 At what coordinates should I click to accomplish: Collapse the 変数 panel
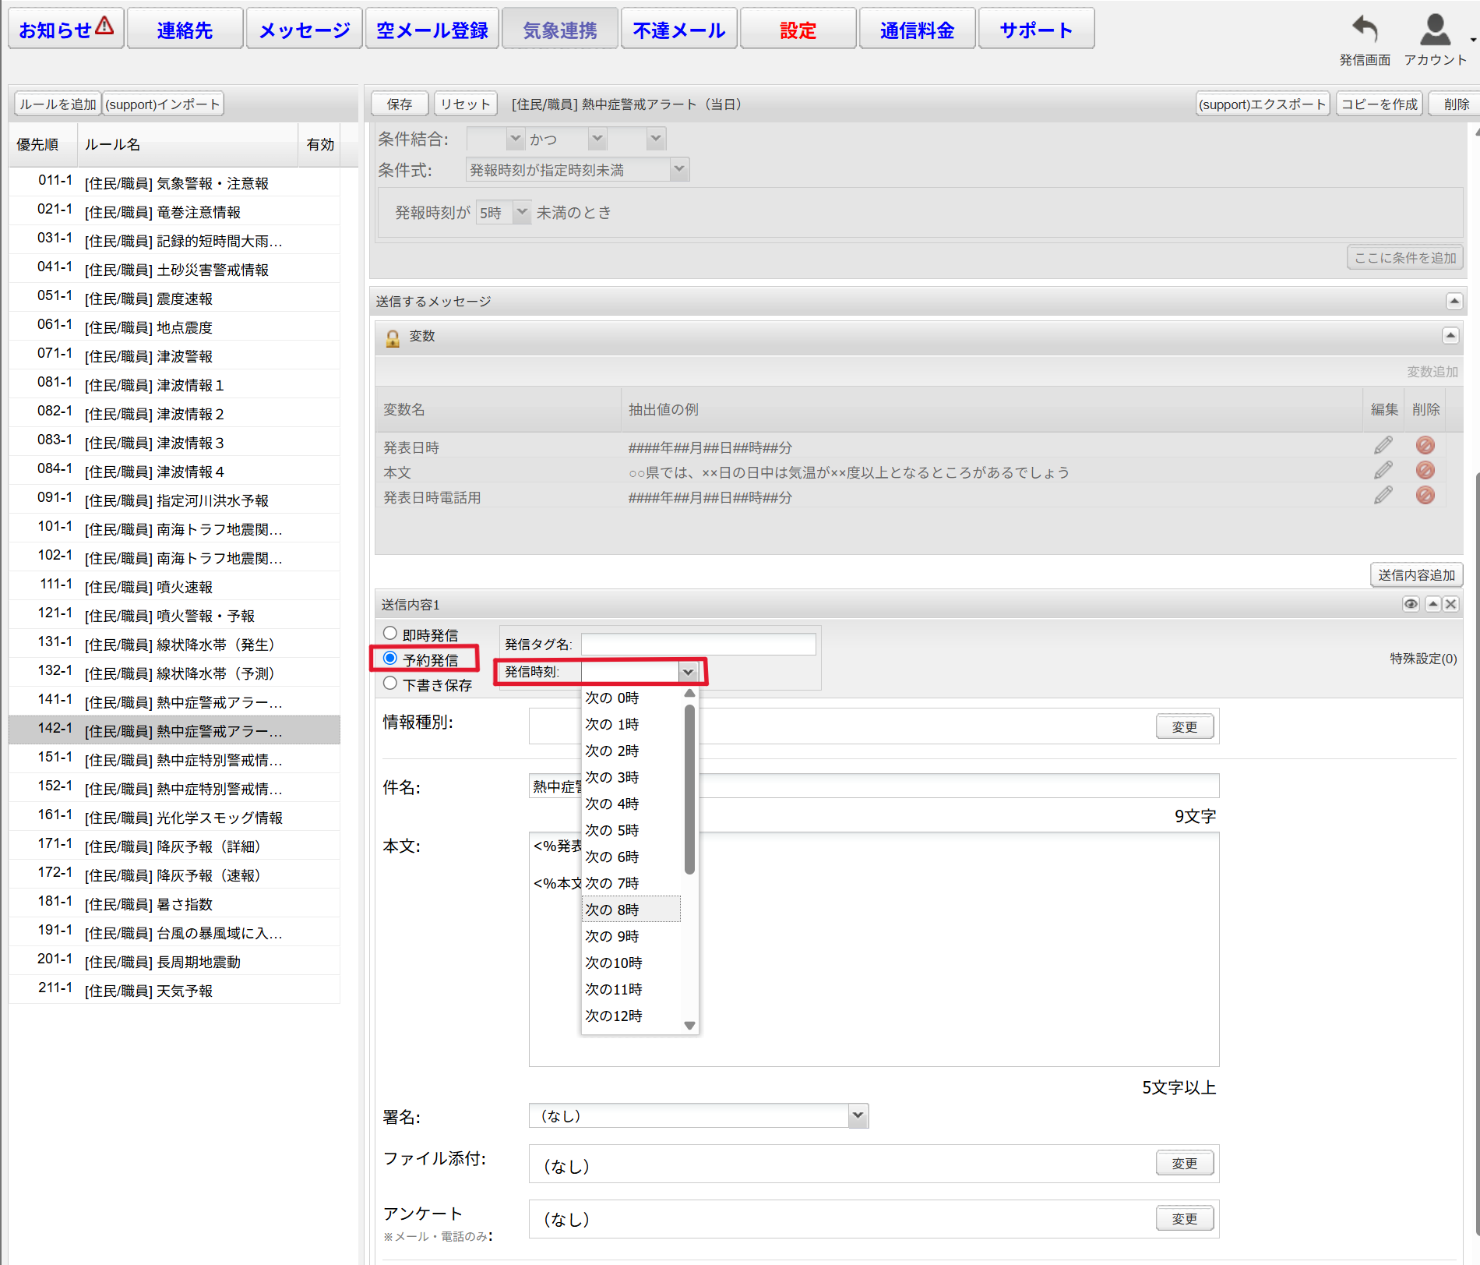[x=1450, y=335]
